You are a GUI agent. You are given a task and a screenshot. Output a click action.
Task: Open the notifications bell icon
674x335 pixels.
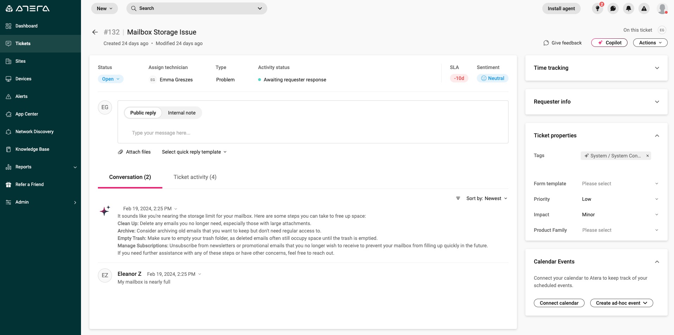click(628, 8)
